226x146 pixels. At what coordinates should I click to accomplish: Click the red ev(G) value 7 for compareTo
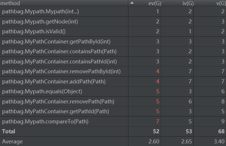click(158, 122)
